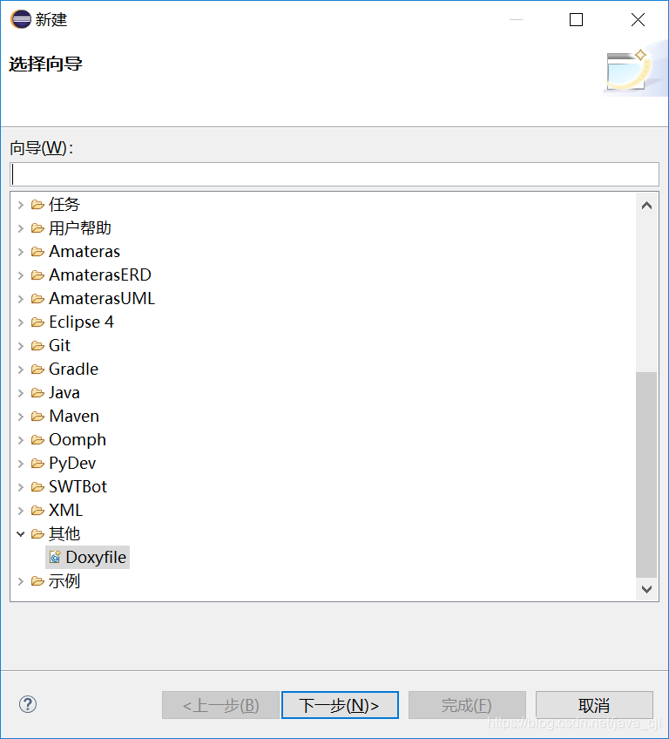Click the folder icon beside Amateras
Viewport: 669px width, 739px height.
(x=37, y=252)
